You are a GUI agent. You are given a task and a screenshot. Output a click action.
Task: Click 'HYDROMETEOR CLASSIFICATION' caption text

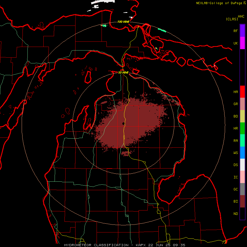[x=96, y=245]
